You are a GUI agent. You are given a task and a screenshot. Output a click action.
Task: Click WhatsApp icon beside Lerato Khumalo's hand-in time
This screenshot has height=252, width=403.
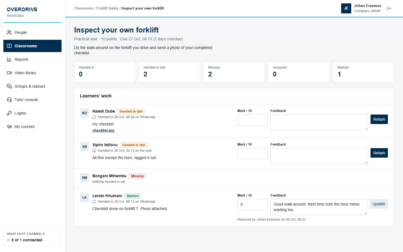[94, 202]
